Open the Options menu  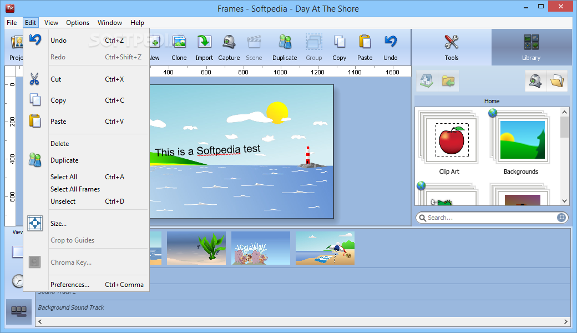point(78,23)
